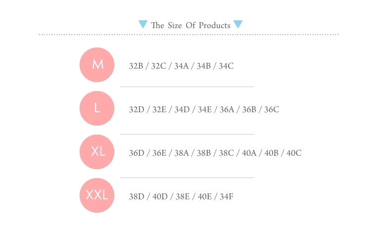Click the heading The Size Of Products
This screenshot has height=230, width=371.
tap(190, 25)
